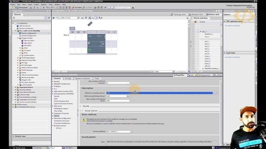Viewport: 266px width, 149px height.
Task: Expand the Ungrouped devices node
Action: click(15, 87)
